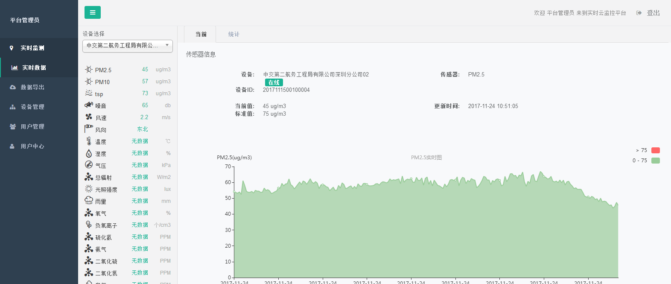Open the device selection dropdown

127,46
